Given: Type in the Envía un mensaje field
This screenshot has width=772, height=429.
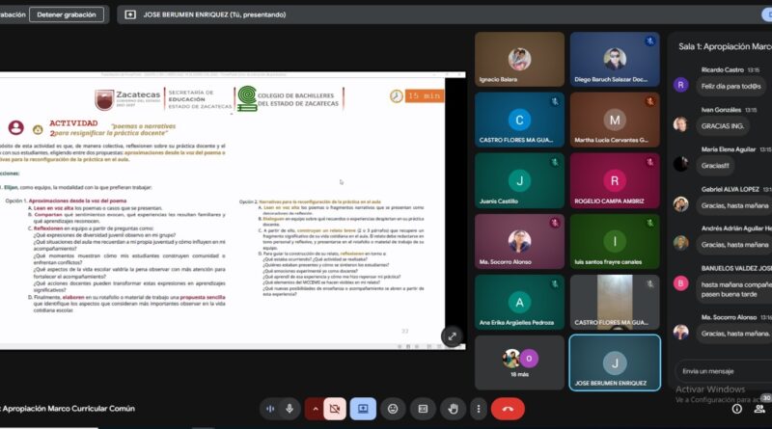Looking at the screenshot, I should (719, 370).
